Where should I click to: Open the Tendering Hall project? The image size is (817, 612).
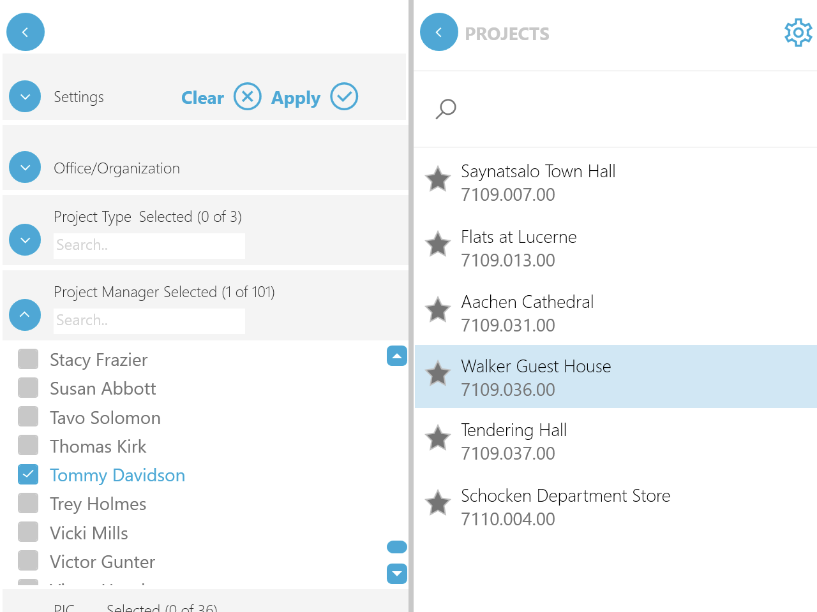(616, 441)
